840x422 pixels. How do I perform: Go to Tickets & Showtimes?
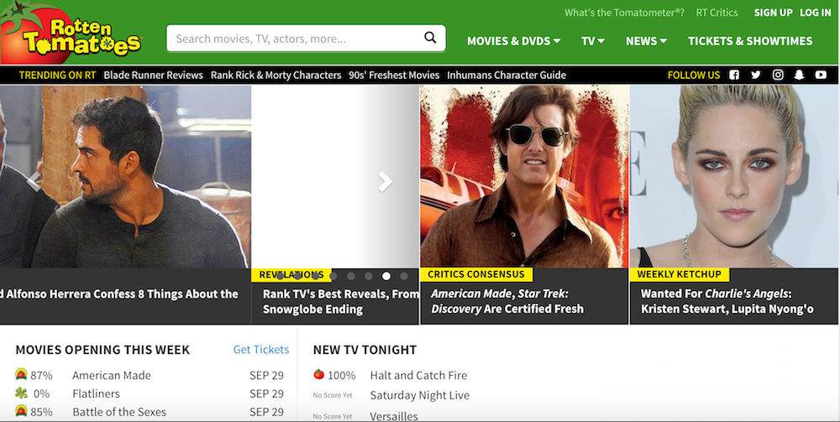(x=750, y=41)
